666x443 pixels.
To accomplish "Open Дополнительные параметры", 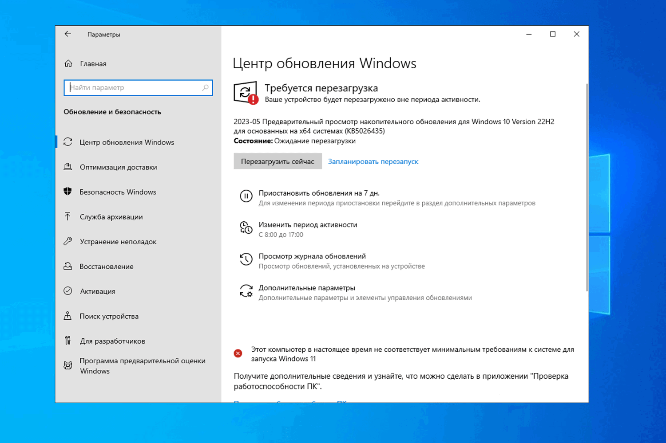I will click(x=307, y=288).
